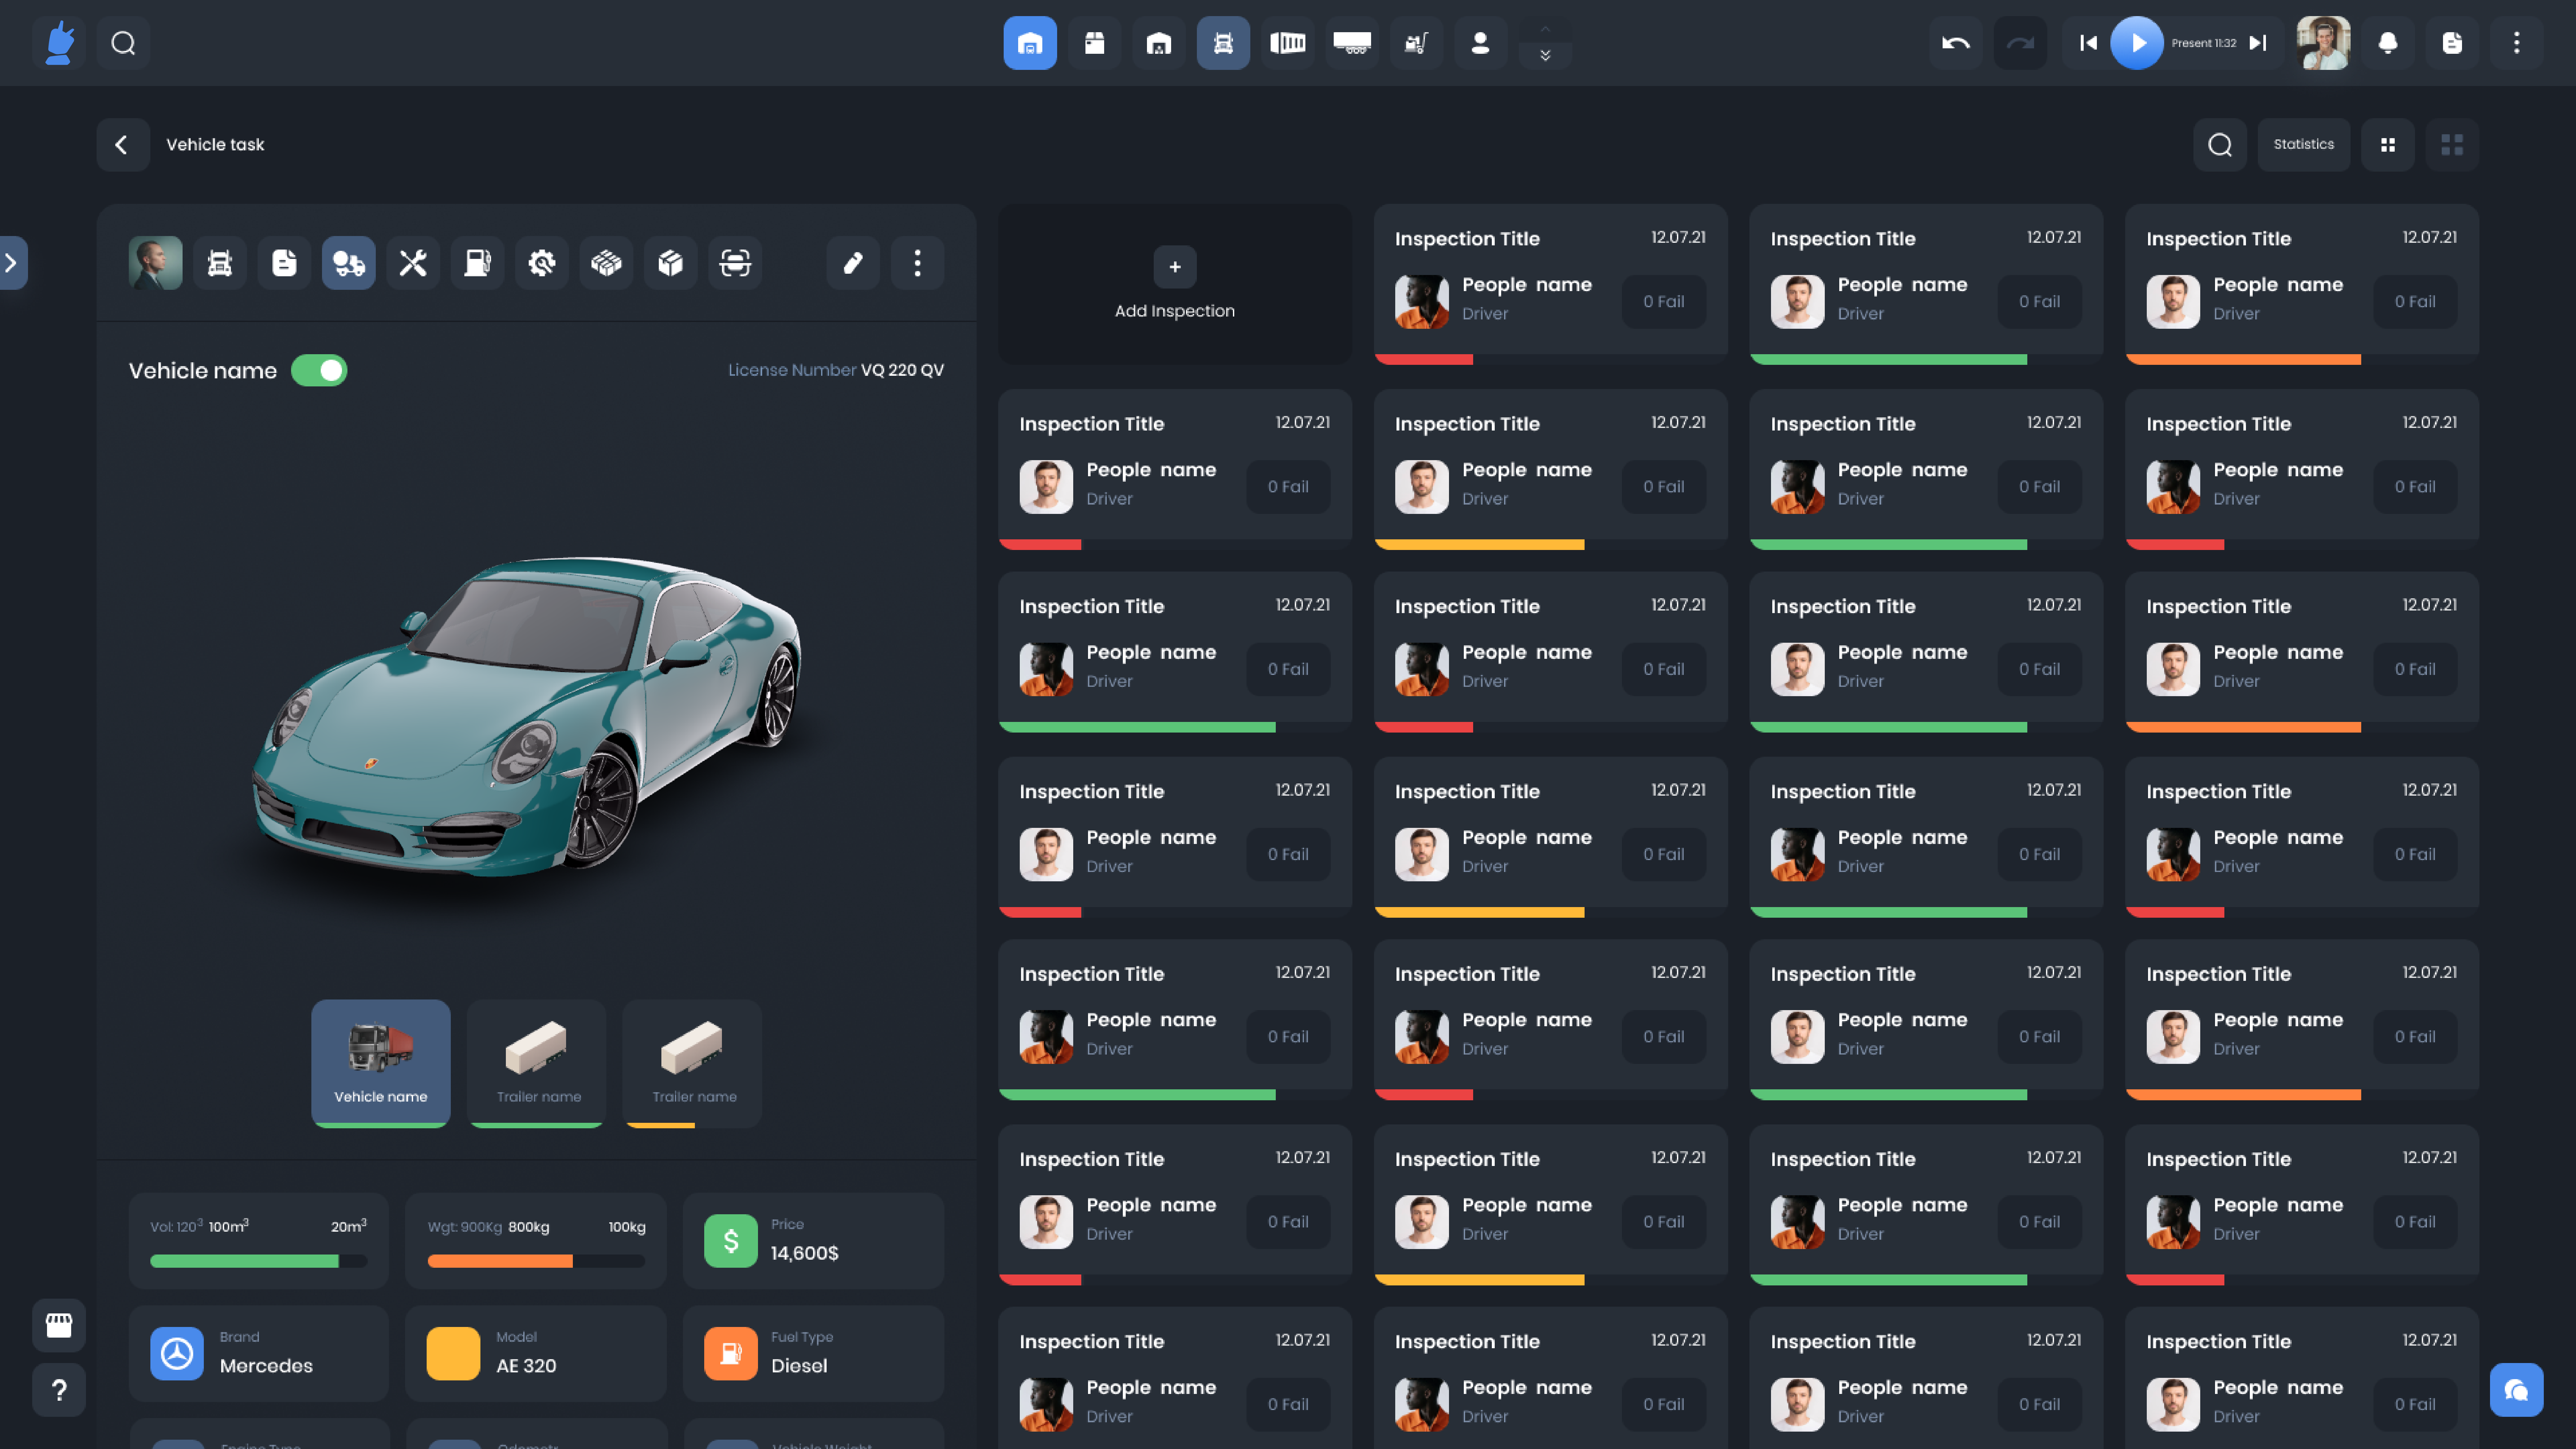Viewport: 2576px width, 1449px height.
Task: Open documents tab in vehicle panel
Action: pyautogui.click(x=284, y=263)
